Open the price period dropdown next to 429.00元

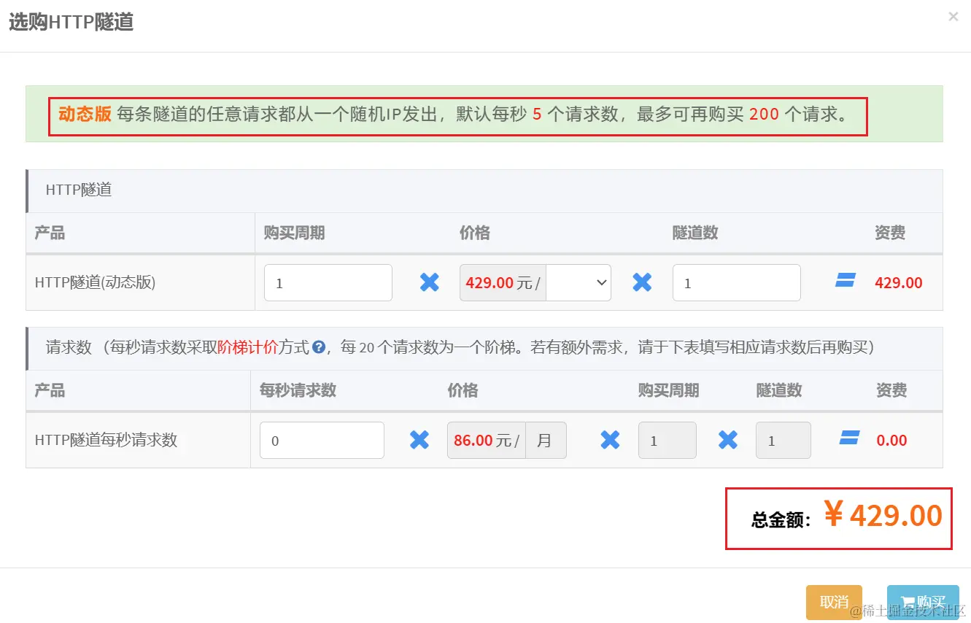(579, 283)
